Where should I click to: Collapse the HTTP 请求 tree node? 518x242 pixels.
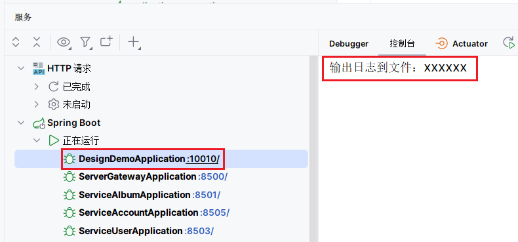pyautogui.click(x=21, y=68)
